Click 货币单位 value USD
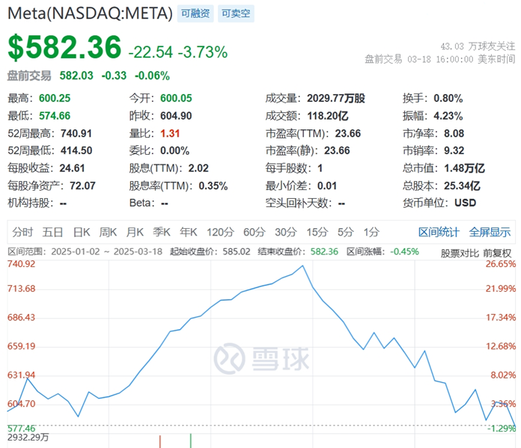Image resolution: width=521 pixels, height=448 pixels. (x=465, y=203)
